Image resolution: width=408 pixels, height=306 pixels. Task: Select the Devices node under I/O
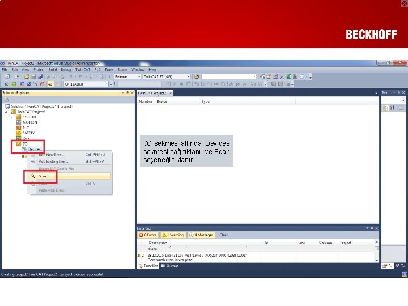(x=32, y=150)
